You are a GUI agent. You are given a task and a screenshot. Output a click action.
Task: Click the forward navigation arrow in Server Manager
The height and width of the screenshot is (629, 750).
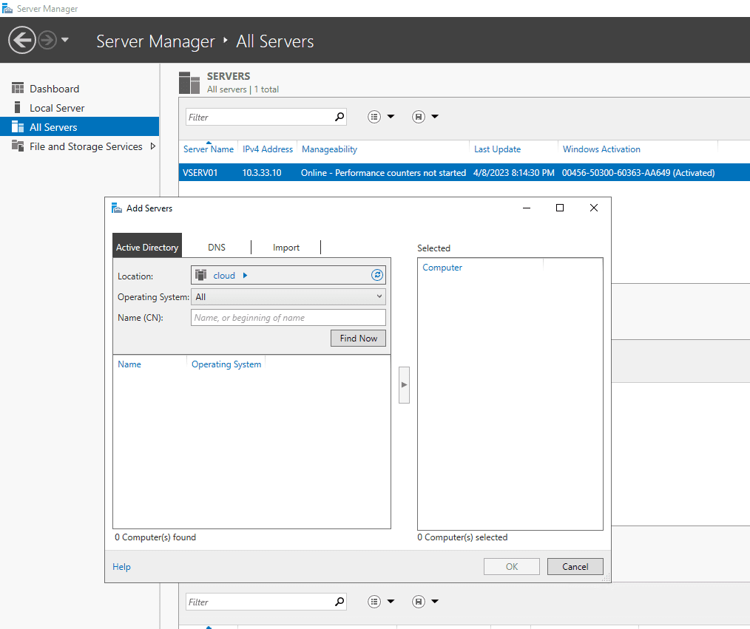click(x=47, y=40)
